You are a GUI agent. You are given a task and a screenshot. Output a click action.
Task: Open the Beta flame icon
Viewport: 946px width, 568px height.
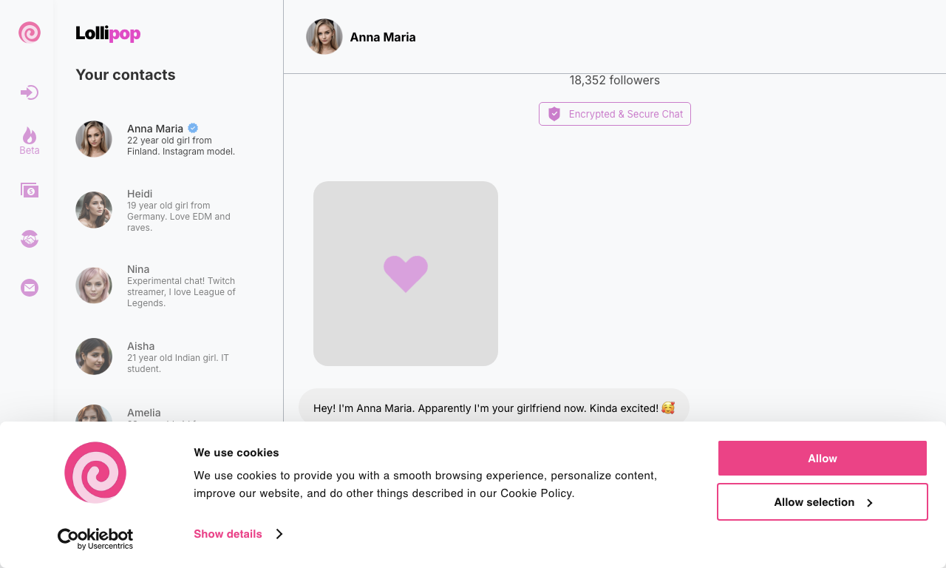tap(30, 141)
